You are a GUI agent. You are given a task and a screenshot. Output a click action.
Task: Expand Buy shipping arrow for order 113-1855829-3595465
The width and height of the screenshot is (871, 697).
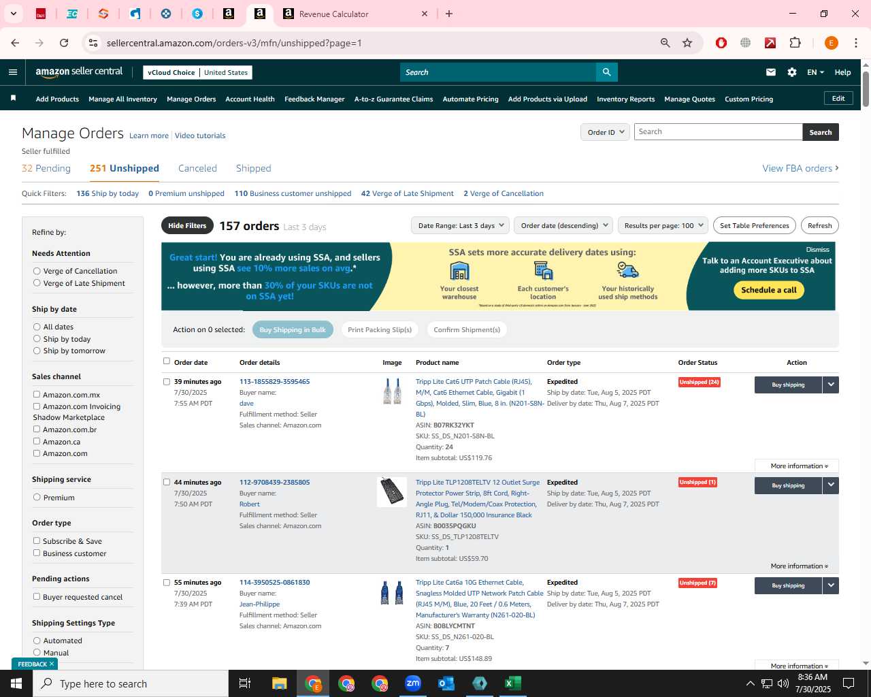coord(831,385)
